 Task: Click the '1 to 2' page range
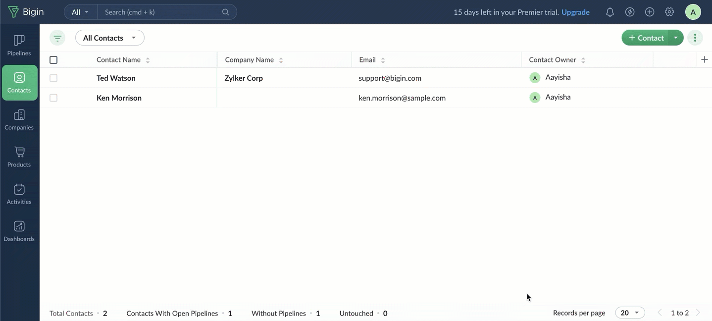coord(680,313)
